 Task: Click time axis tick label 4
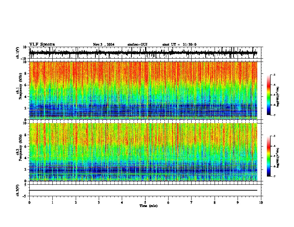(122, 203)
